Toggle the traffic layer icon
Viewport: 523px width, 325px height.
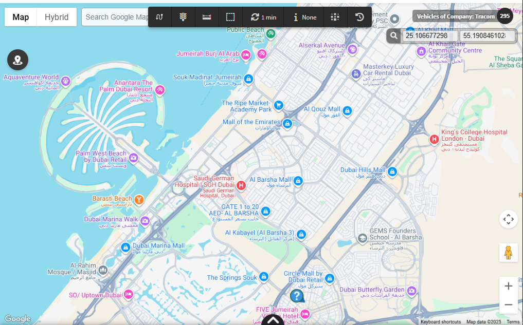pyautogui.click(x=183, y=17)
